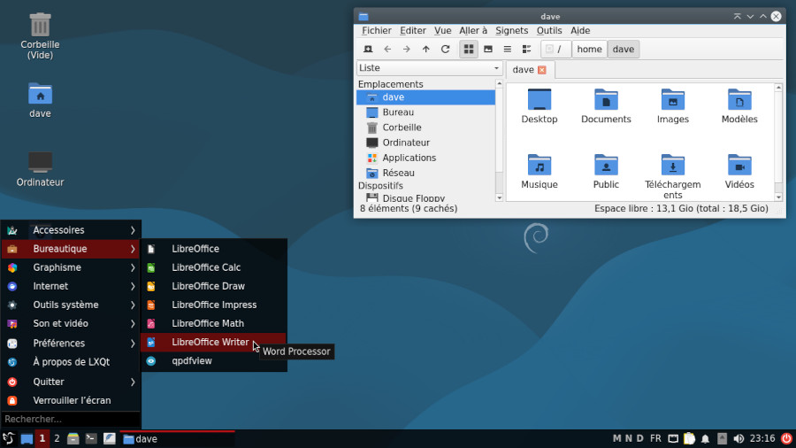Viewport: 796px width, 448px height.
Task: Open the volume control in the tray
Action: point(739,439)
